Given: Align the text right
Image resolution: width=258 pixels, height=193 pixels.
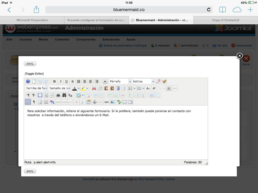Looking at the screenshot, I should pyautogui.click(x=97, y=81).
